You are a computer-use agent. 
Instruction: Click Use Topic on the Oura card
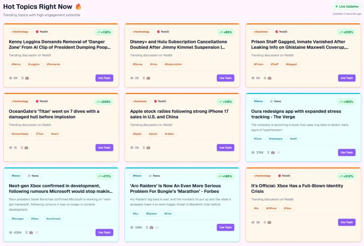(347, 152)
